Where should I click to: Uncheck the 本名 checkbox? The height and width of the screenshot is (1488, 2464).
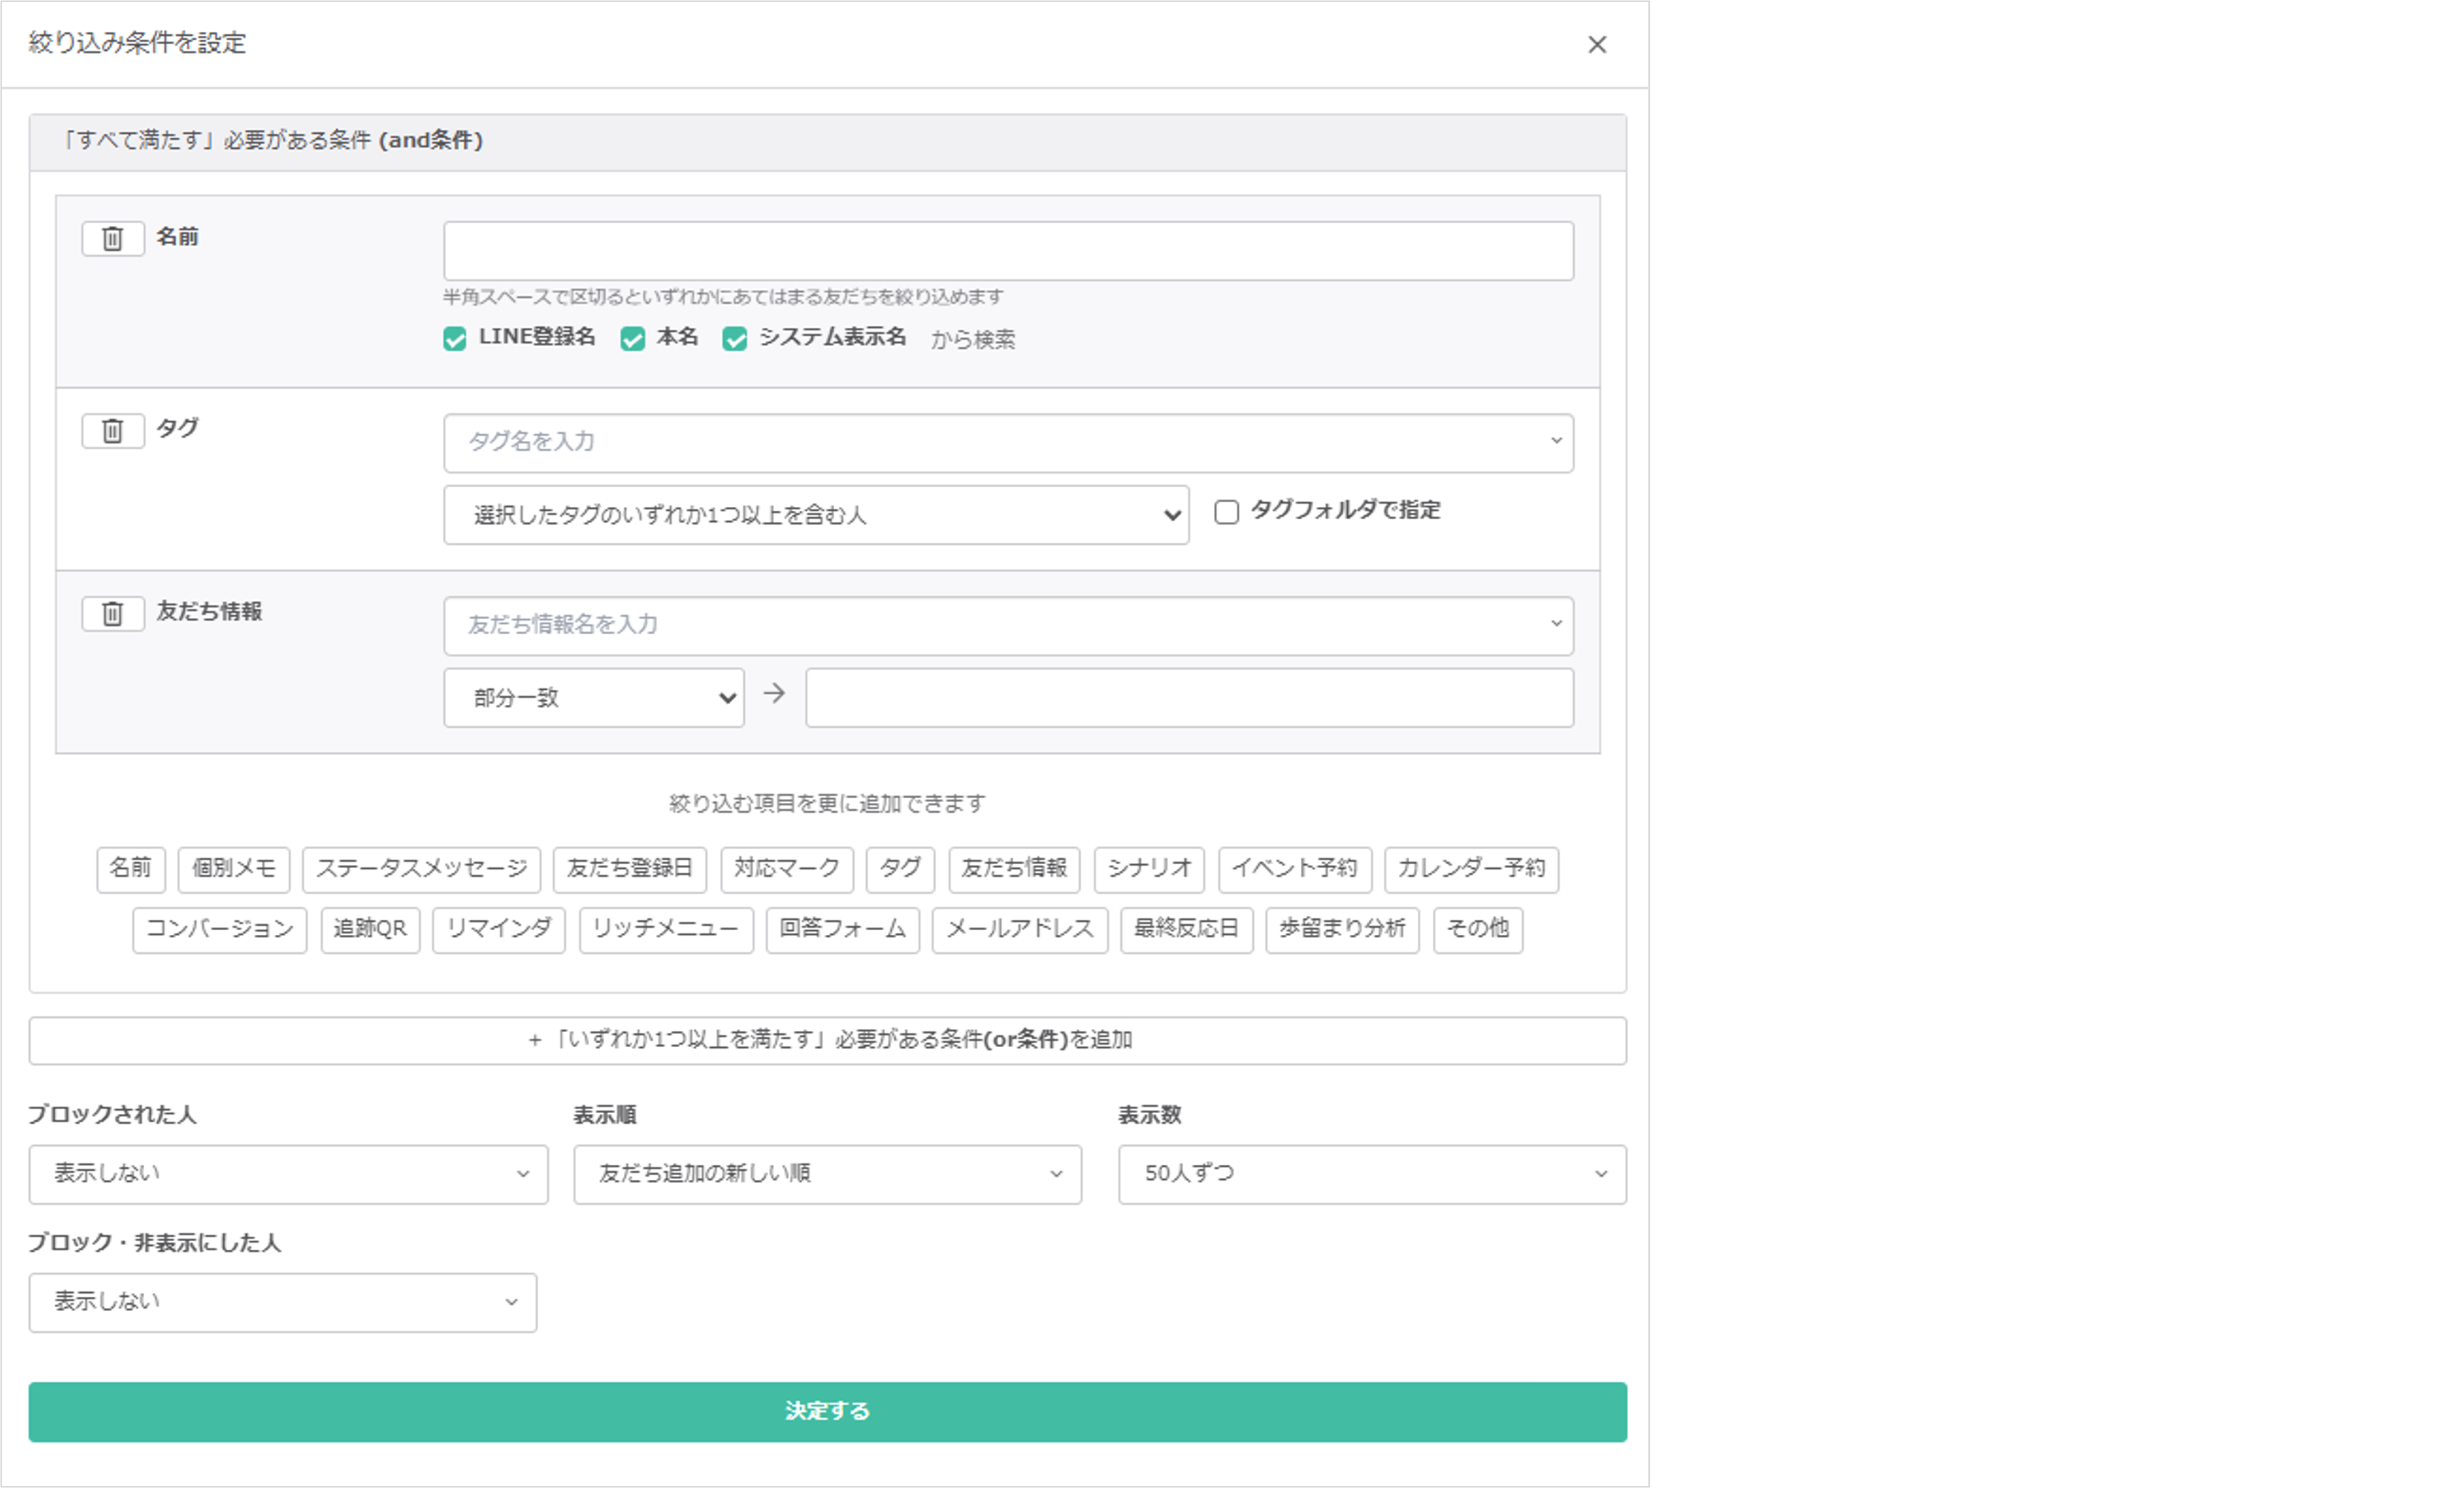coord(632,339)
